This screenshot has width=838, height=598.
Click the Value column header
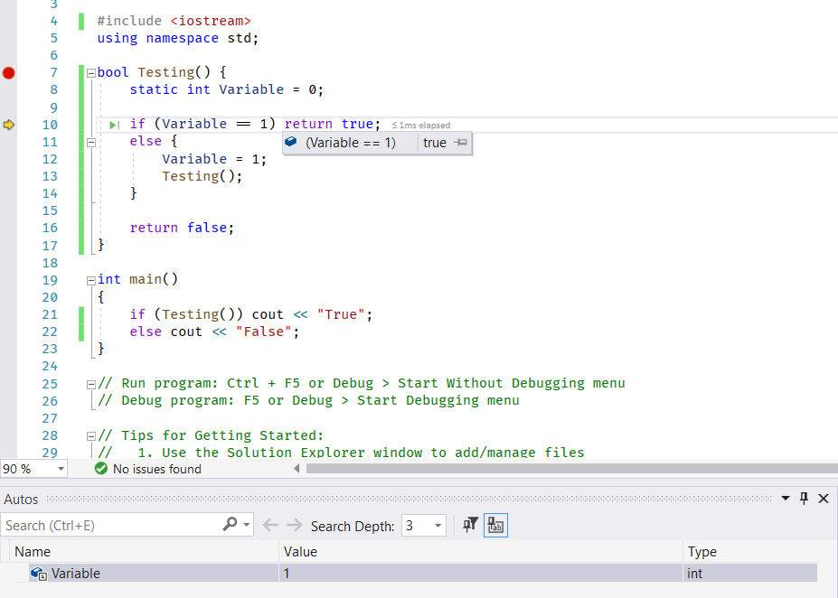[x=480, y=552]
